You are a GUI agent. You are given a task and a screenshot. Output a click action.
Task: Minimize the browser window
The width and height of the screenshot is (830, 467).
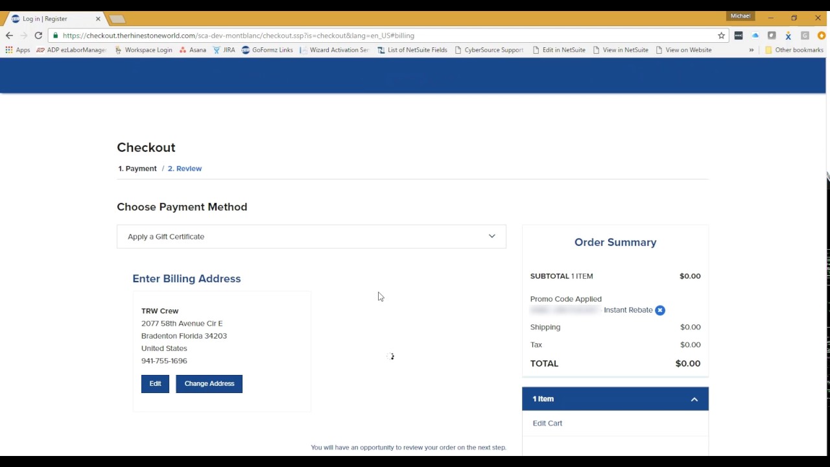770,18
